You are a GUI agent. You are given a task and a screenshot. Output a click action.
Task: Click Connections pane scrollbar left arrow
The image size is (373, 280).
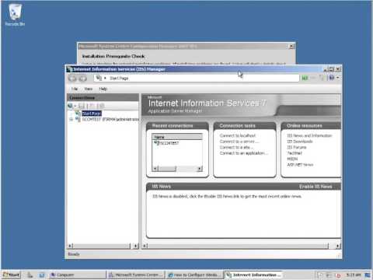tap(70, 246)
